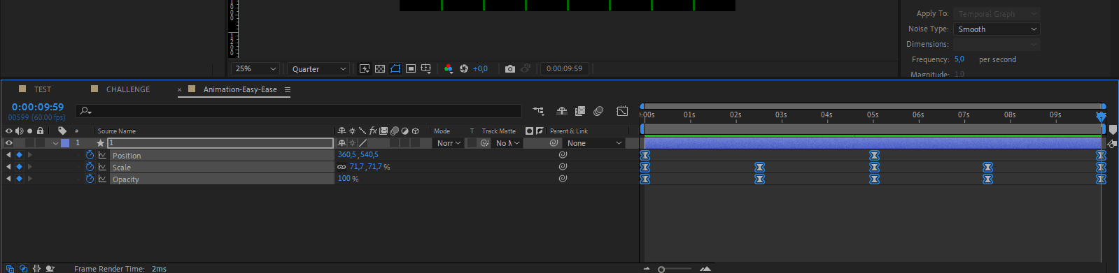
Task: Include Opacity in graph editor set
Action: [x=102, y=179]
